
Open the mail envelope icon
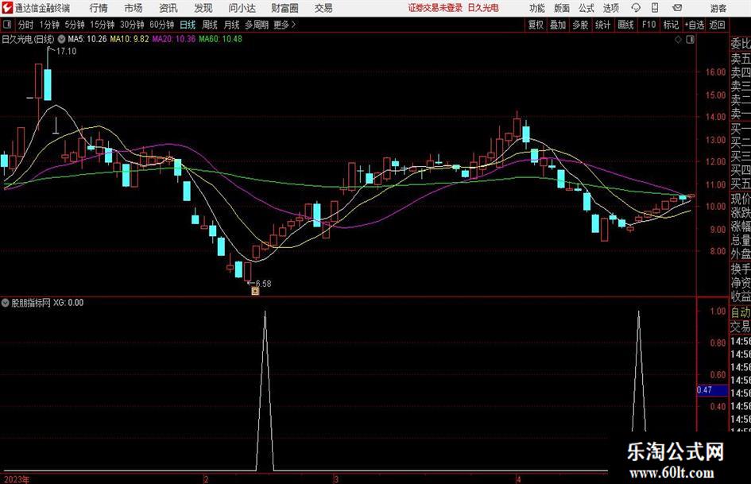(x=677, y=8)
